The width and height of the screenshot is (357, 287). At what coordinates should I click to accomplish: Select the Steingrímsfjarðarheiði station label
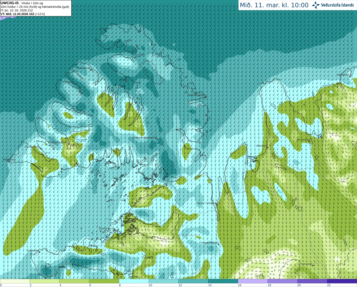(x=144, y=138)
